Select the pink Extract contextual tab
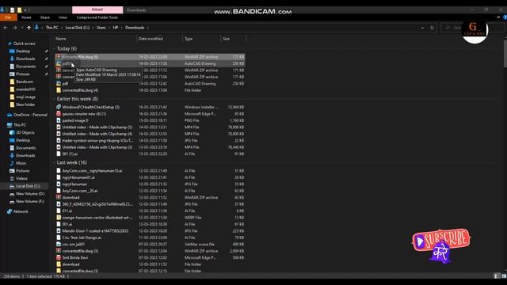507x285 pixels. 97,9
